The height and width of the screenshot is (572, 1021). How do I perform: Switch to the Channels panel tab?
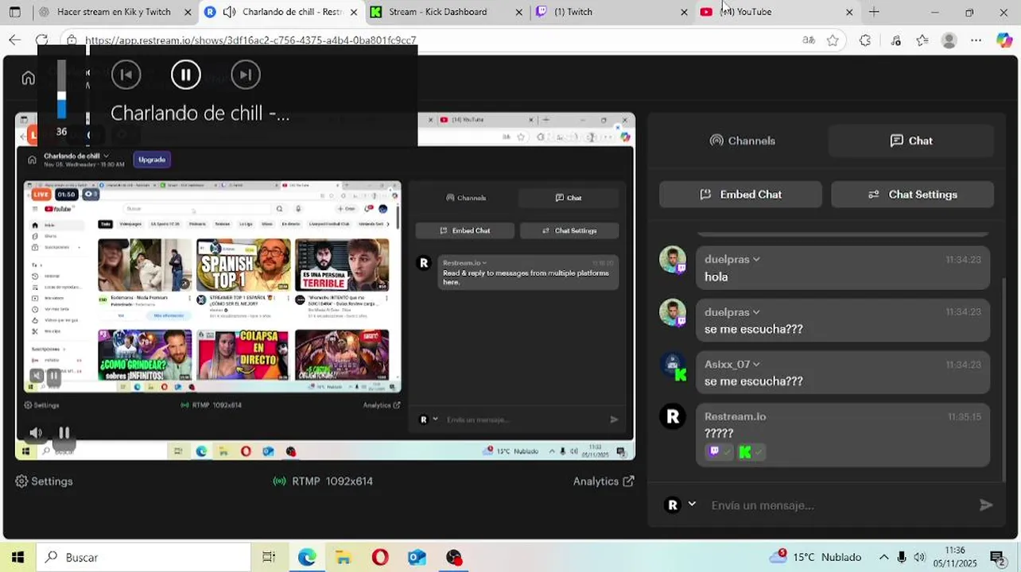point(742,141)
